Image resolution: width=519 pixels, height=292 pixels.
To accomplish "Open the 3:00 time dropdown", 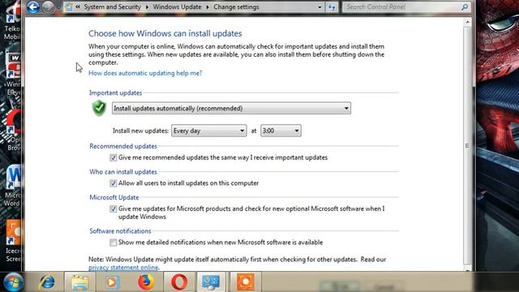I will 281,131.
